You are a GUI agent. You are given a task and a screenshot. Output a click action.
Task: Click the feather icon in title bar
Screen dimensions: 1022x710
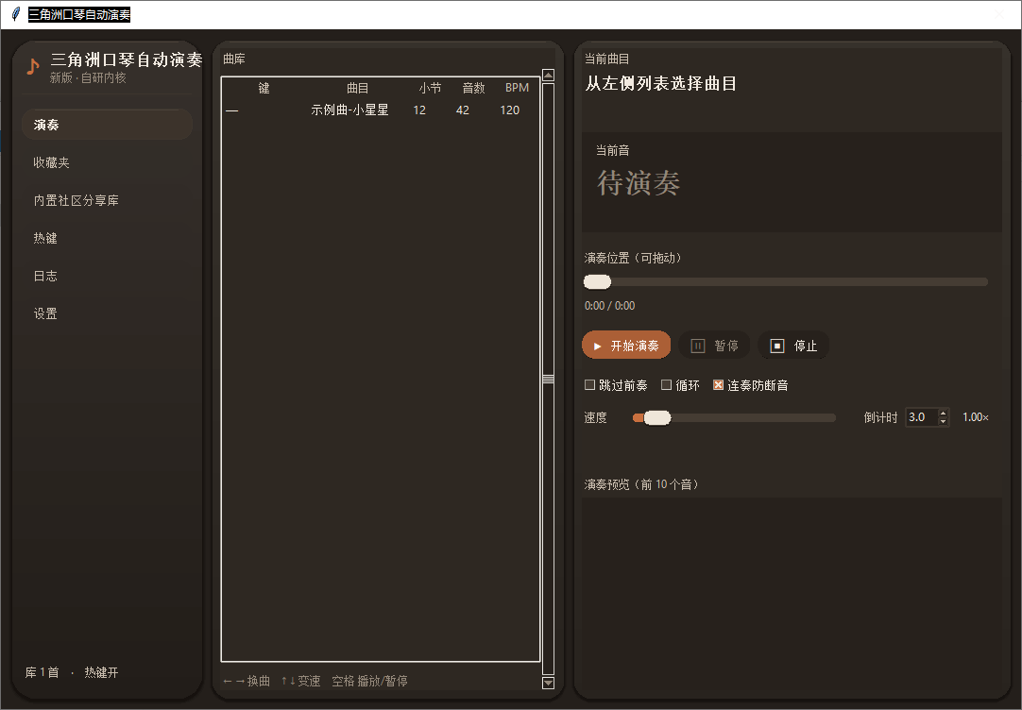(x=16, y=14)
